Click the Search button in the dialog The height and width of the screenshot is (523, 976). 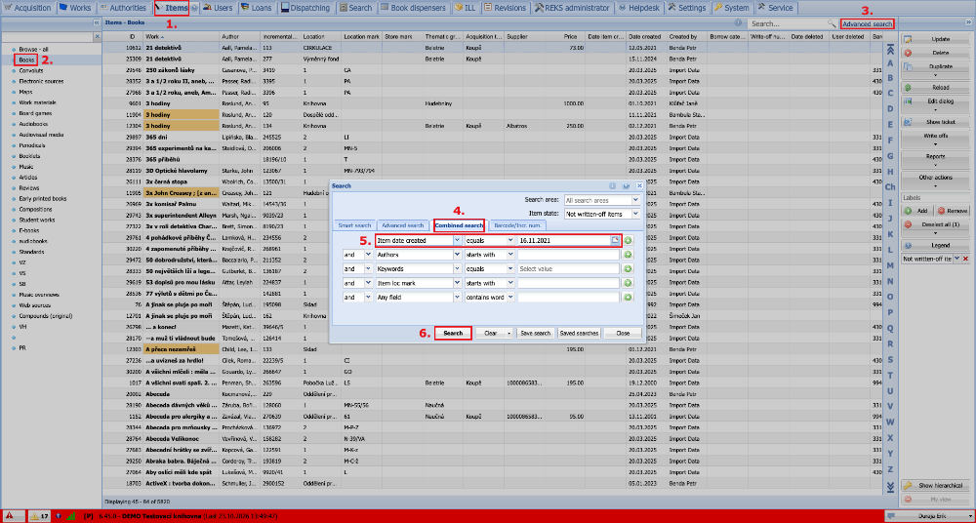pos(453,333)
